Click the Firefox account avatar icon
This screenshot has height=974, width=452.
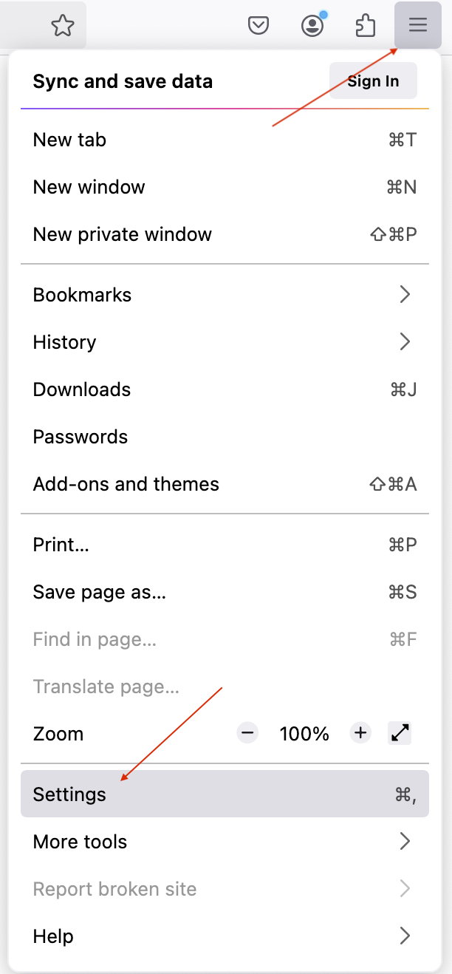(x=312, y=27)
